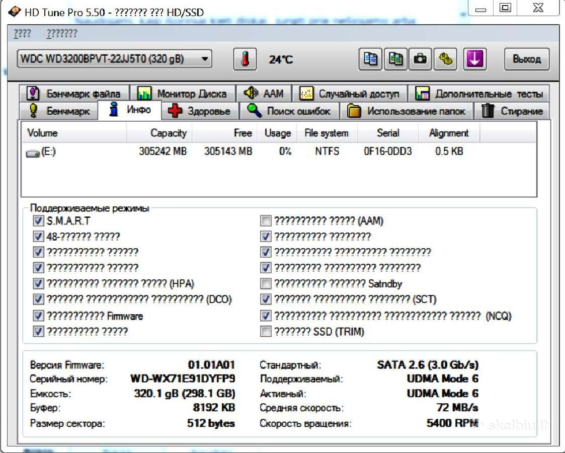The height and width of the screenshot is (453, 565).
Task: Toggle the 48-bit address checkbox
Action: coord(38,237)
